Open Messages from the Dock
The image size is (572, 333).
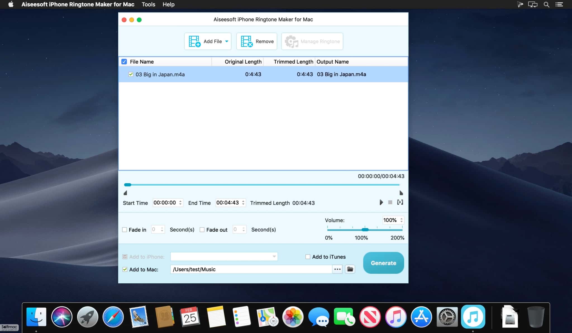click(319, 317)
